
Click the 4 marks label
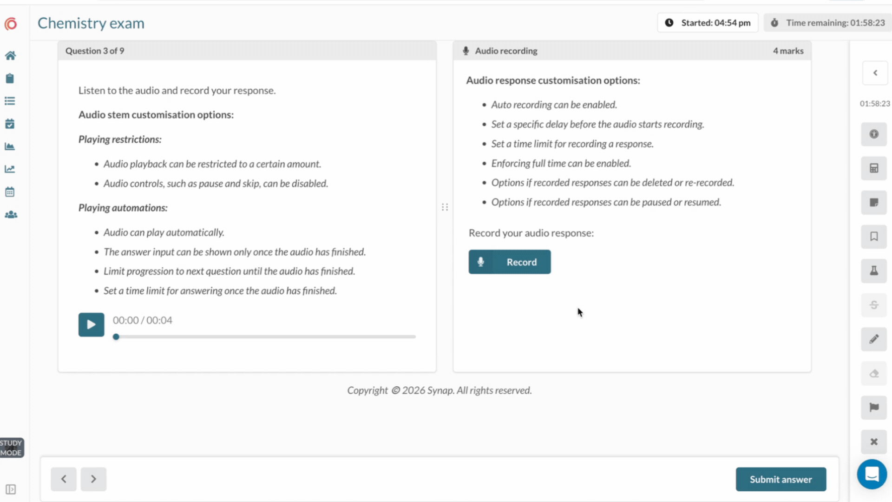coord(788,51)
